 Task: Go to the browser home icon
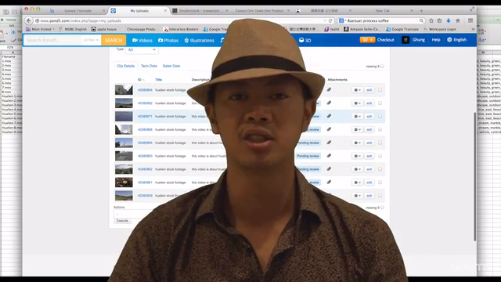[x=458, y=20]
